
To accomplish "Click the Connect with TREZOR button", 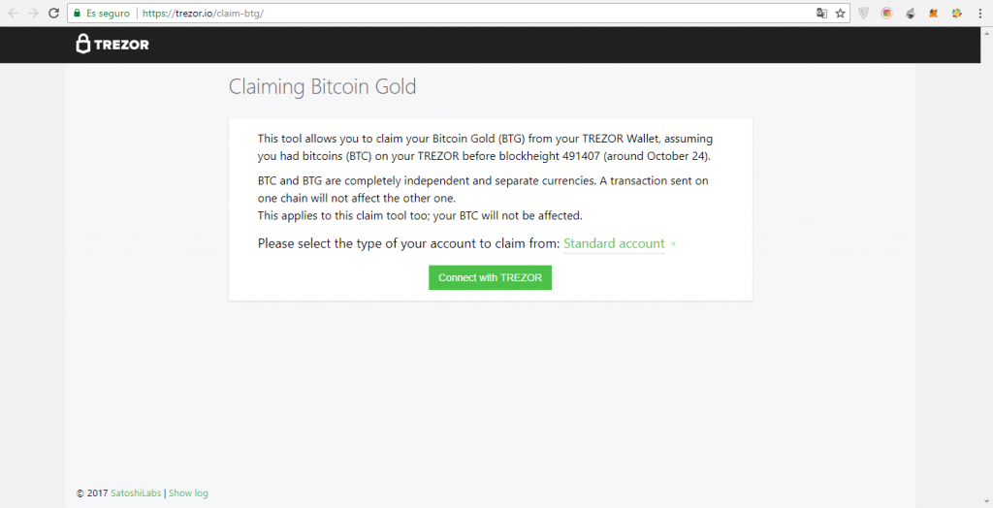I will pos(490,277).
